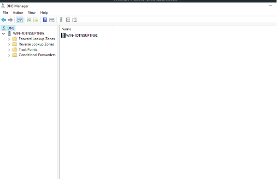Collapse the WIN-4DTNSUP1N9E server node

(3, 34)
